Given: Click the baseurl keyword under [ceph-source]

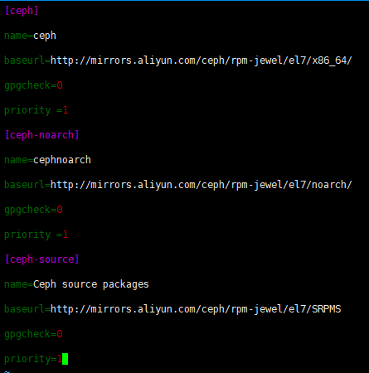Looking at the screenshot, I should 24,309.
